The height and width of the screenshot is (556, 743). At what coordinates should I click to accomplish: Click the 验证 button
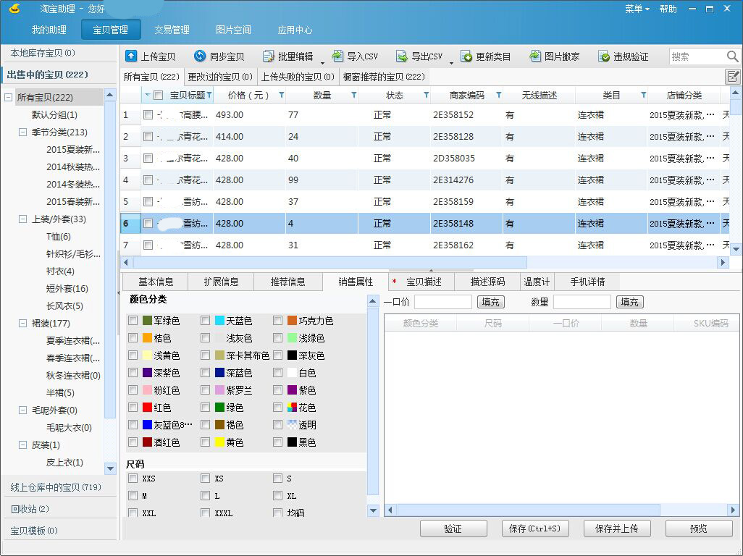tap(453, 528)
